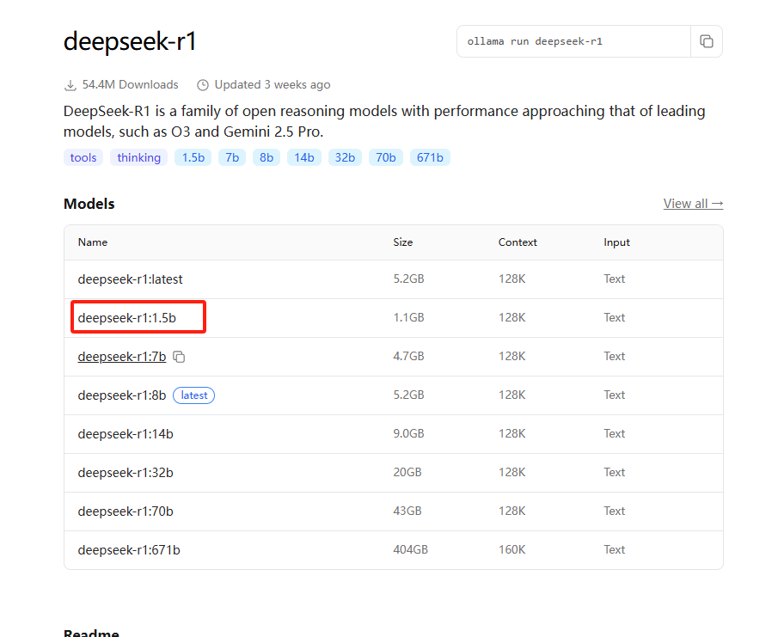Select the 8b size tag

[266, 157]
